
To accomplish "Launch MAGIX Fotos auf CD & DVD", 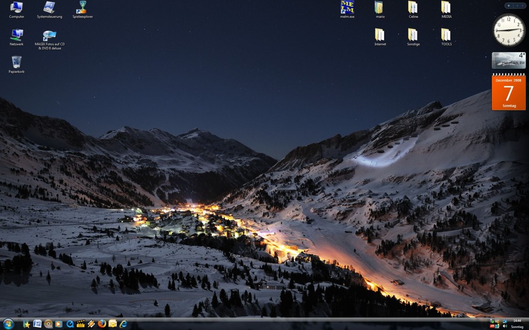I will point(49,35).
